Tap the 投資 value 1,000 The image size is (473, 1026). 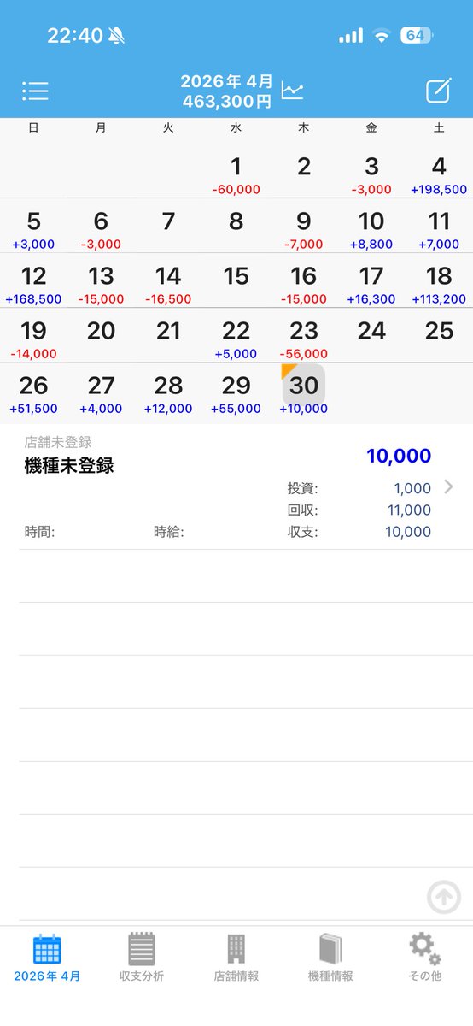tap(412, 488)
